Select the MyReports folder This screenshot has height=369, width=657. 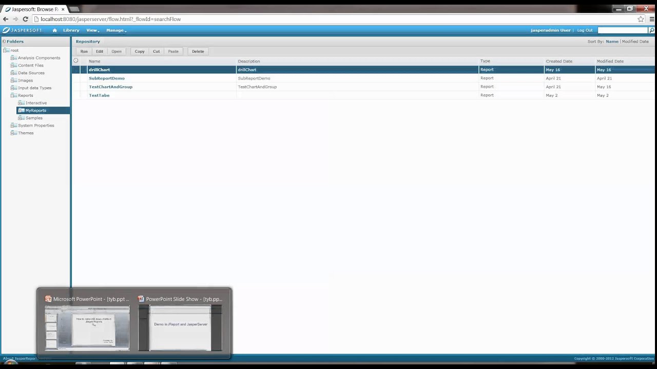[x=36, y=110]
